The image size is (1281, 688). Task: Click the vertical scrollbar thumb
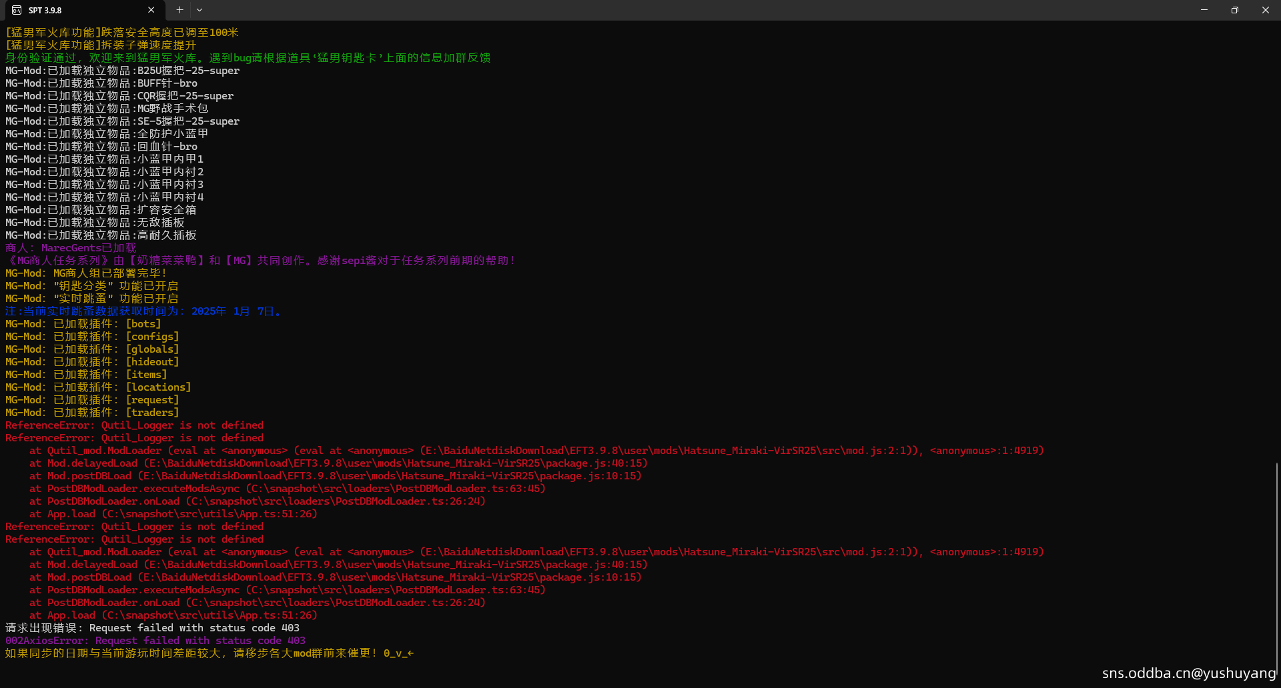pos(1276,570)
